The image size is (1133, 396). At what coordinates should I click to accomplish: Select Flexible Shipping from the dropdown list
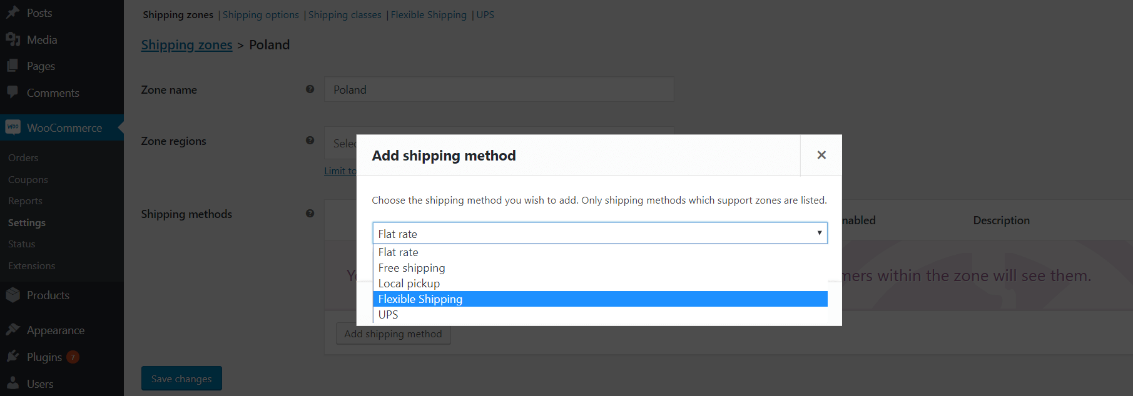pyautogui.click(x=600, y=299)
